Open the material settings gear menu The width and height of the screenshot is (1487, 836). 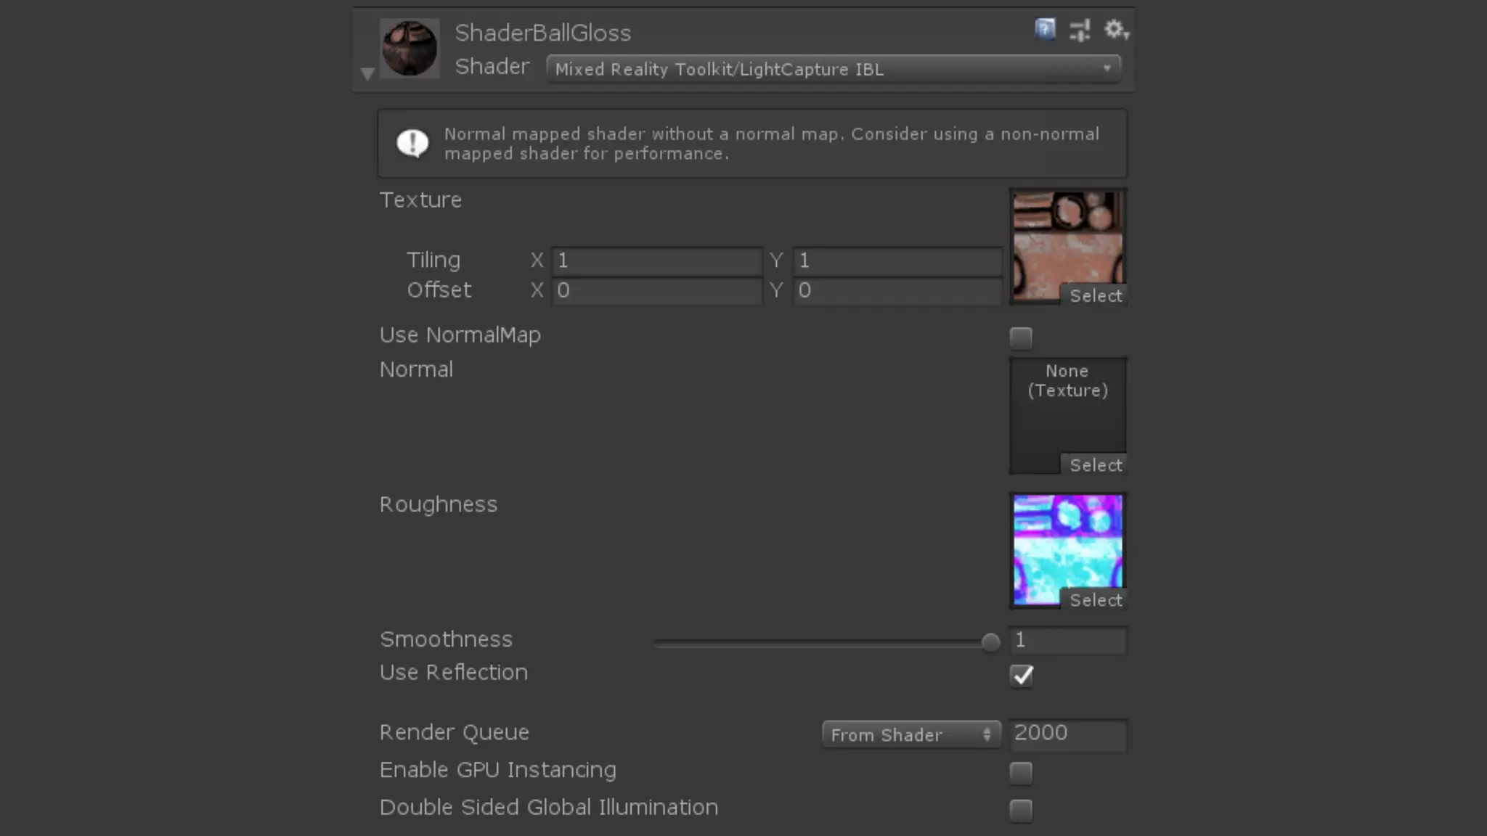[1115, 30]
